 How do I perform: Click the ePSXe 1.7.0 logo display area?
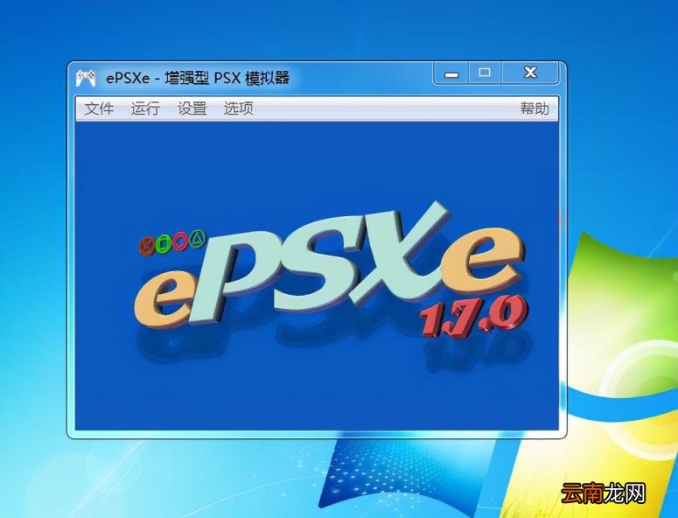pos(317,276)
